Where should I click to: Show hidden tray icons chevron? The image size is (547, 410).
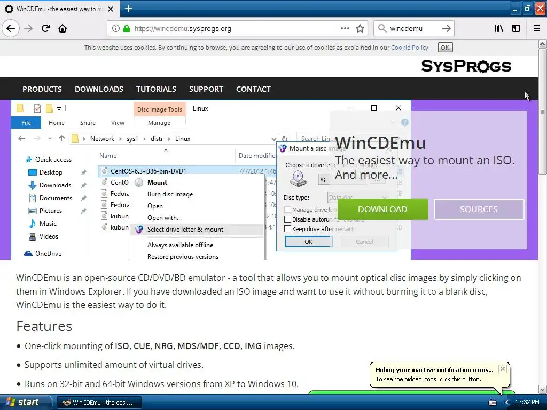click(507, 403)
